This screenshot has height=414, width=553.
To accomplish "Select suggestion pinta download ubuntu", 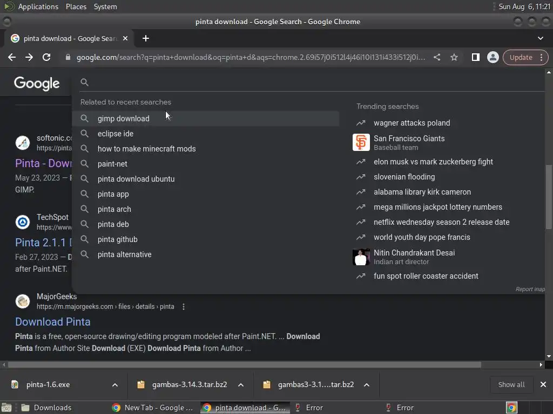I will (206, 179).
